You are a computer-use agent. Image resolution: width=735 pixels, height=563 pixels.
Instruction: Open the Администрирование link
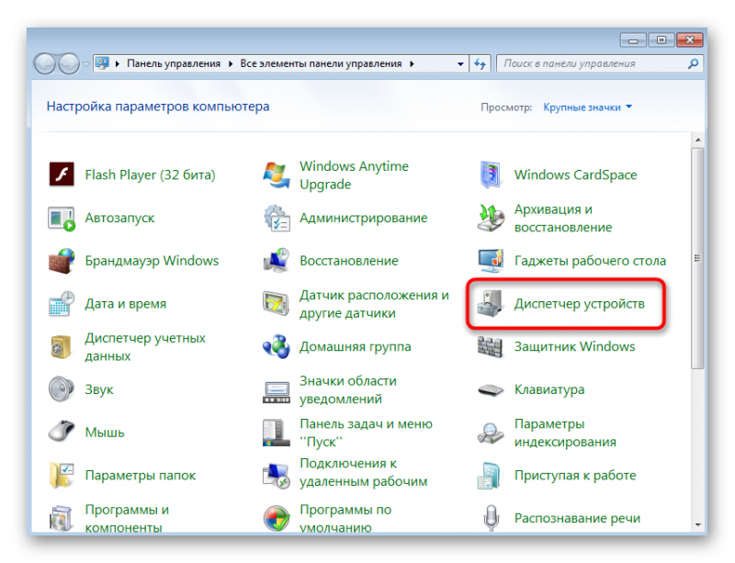(x=363, y=218)
